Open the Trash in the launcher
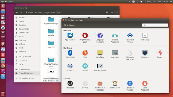This screenshot has width=173, height=97. pos(3,94)
